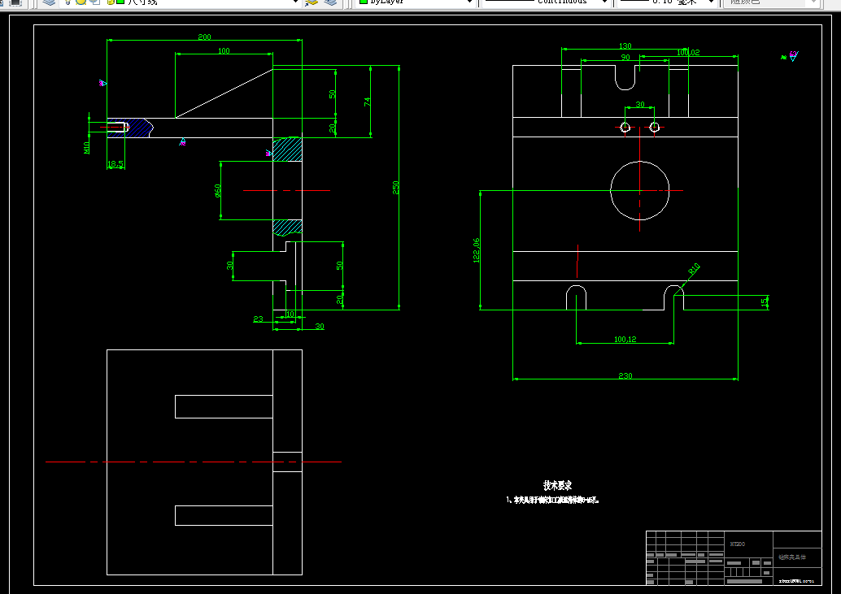841x594 pixels.
Task: Select the 100.02 dimension text
Action: (x=688, y=53)
